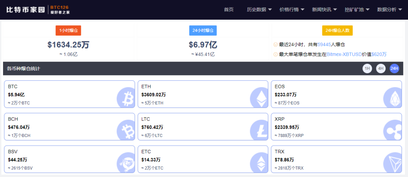Screen dimensions: 408x177
Task: Expand the 历史数据 dropdown arrow
Action: (x=270, y=9)
